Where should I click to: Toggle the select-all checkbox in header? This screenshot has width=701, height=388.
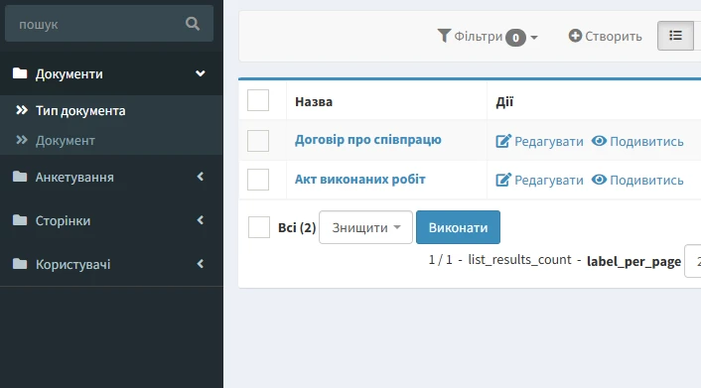coord(258,100)
